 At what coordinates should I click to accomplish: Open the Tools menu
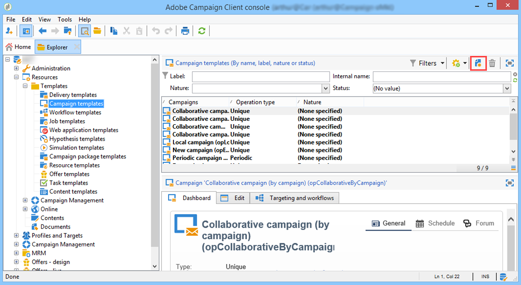pyautogui.click(x=64, y=19)
